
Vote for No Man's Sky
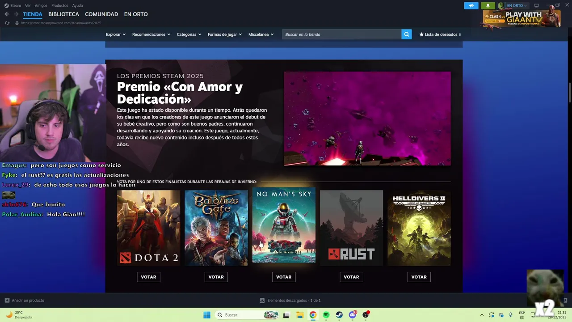[284, 277]
